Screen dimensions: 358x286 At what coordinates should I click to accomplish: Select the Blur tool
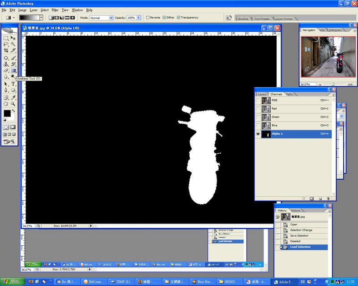click(6, 76)
